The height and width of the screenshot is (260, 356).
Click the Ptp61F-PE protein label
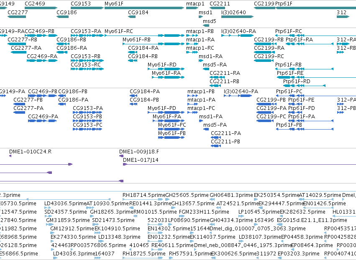[301, 100]
